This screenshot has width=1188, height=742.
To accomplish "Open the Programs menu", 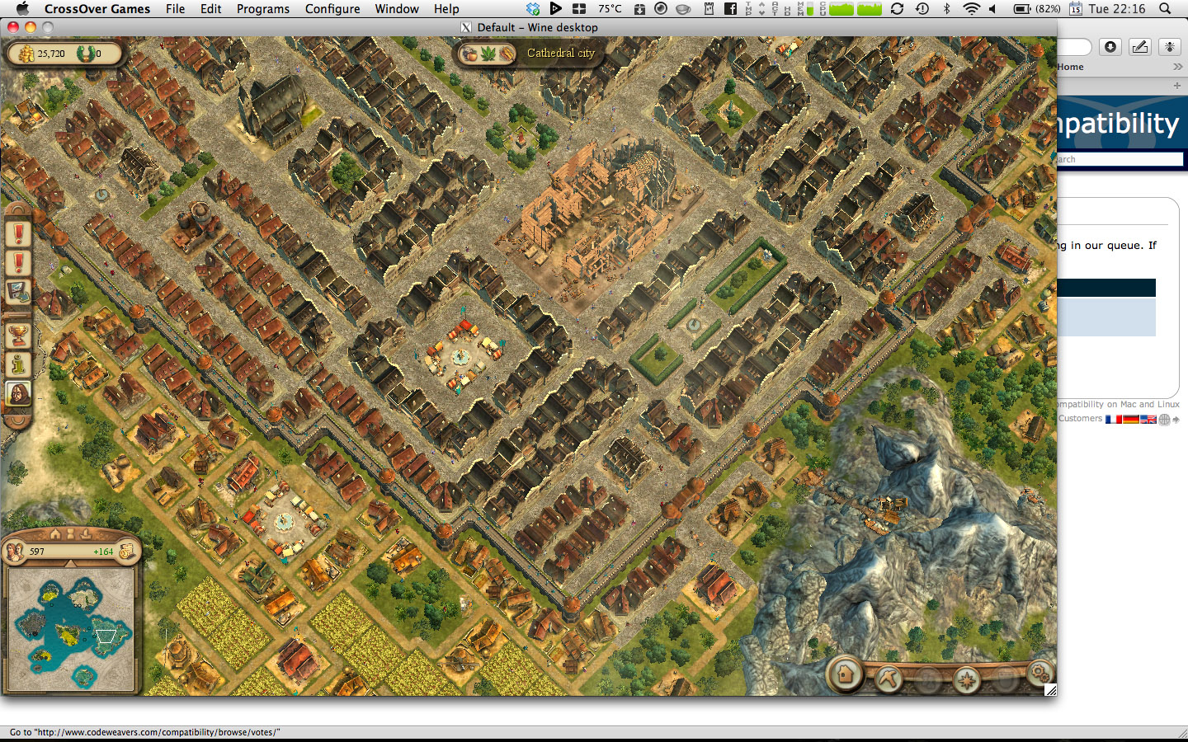I will click(x=262, y=8).
